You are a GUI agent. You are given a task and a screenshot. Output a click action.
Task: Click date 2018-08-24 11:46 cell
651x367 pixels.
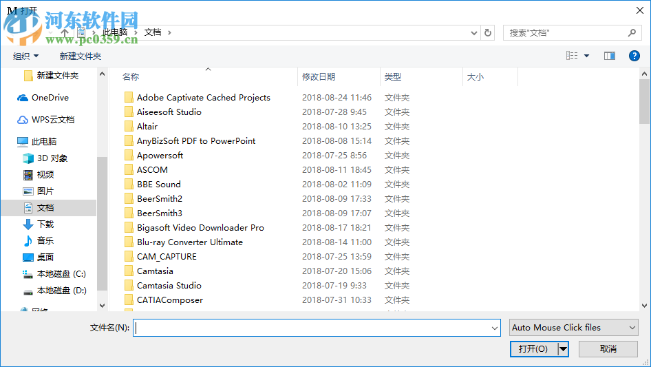337,98
